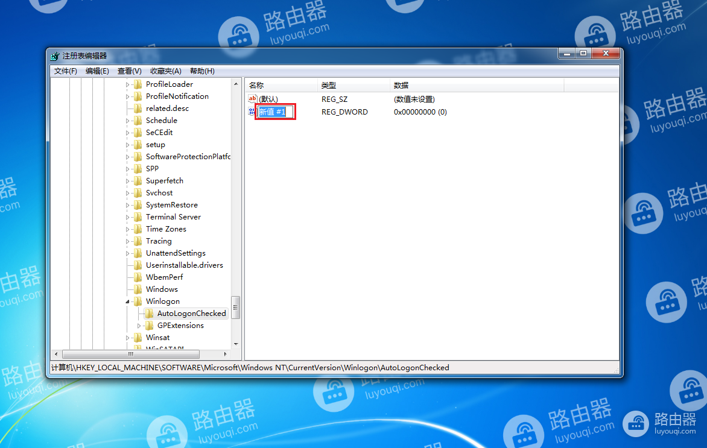Expand the SeCEdit key
This screenshot has width=707, height=448.
[x=127, y=133]
